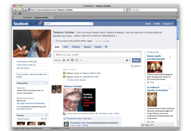Open Dumb friends list link
The image size is (191, 131).
[23, 119]
